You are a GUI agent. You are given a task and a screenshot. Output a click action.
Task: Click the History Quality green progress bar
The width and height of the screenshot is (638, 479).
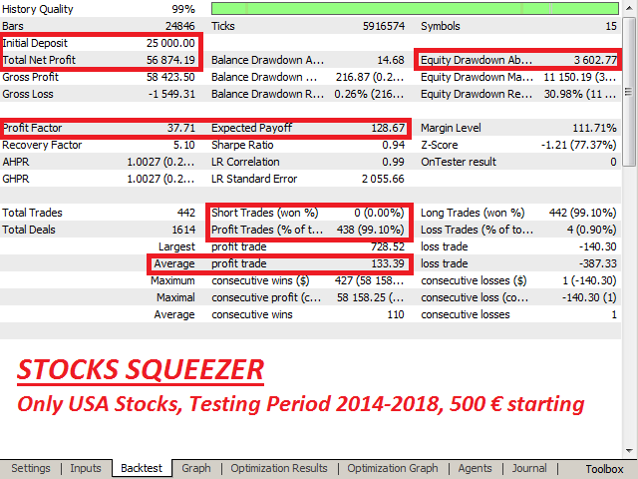pos(415,9)
